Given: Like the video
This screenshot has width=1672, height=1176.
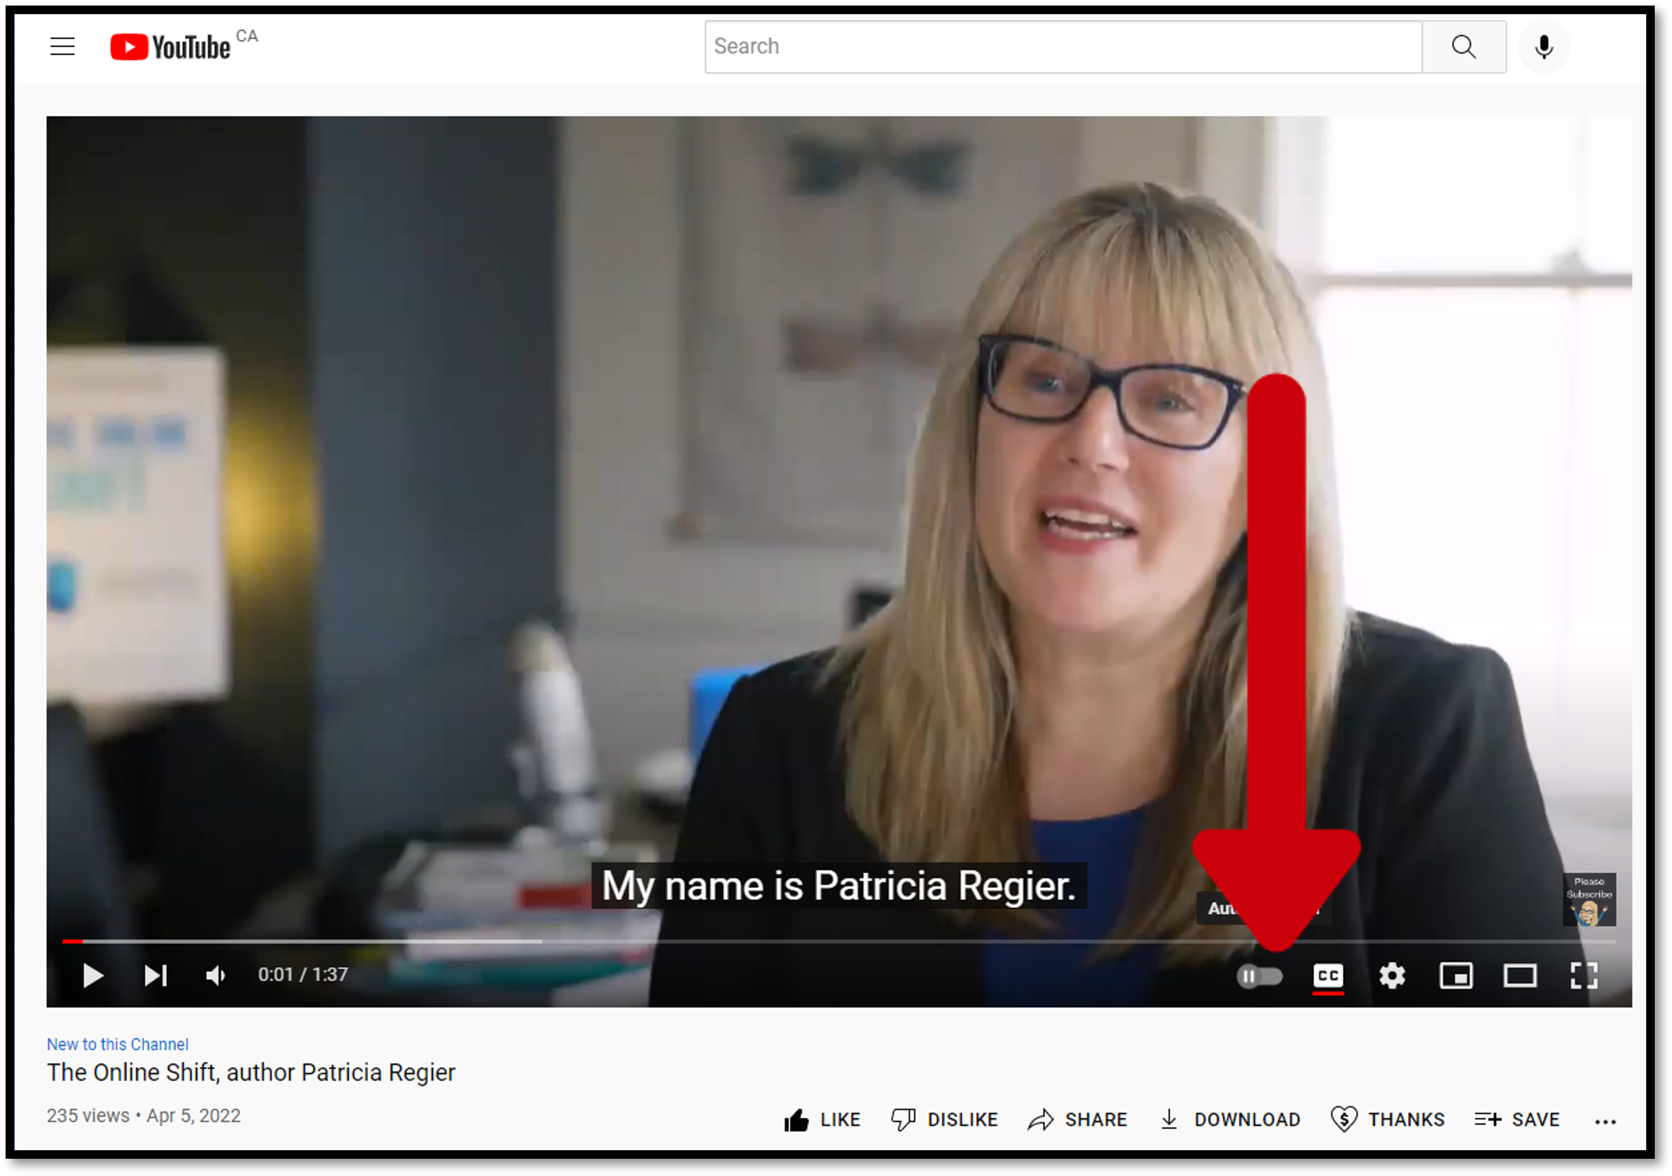Looking at the screenshot, I should (822, 1119).
